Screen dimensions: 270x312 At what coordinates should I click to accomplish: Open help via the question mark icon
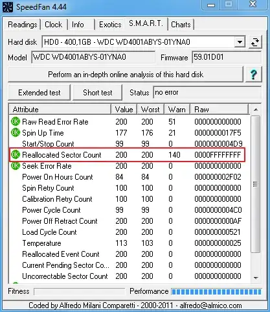(x=254, y=75)
